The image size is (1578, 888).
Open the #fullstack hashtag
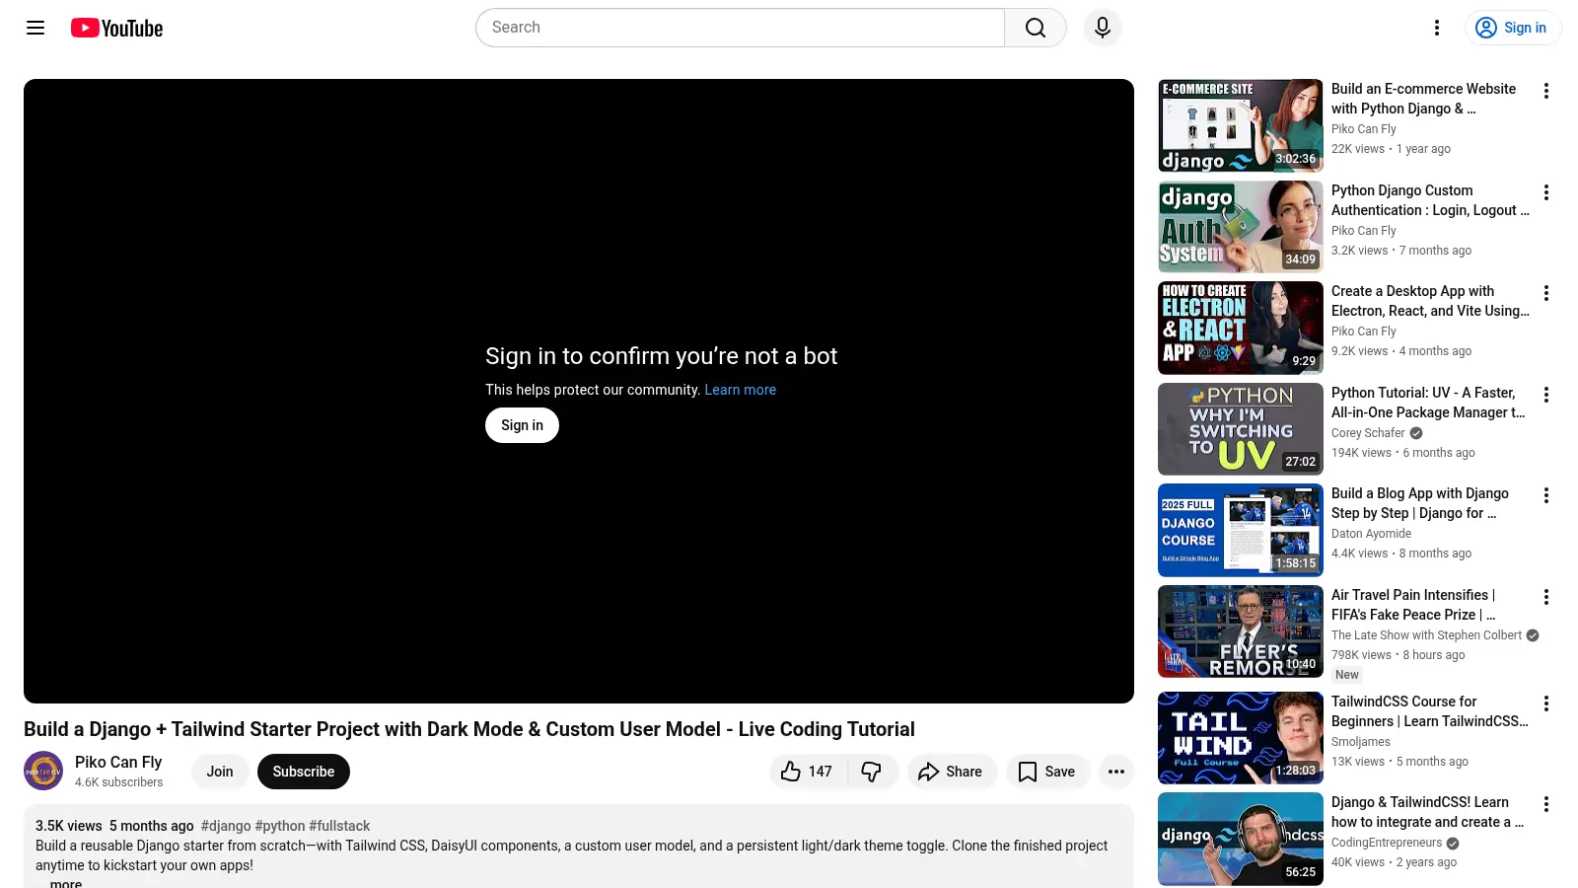(339, 826)
